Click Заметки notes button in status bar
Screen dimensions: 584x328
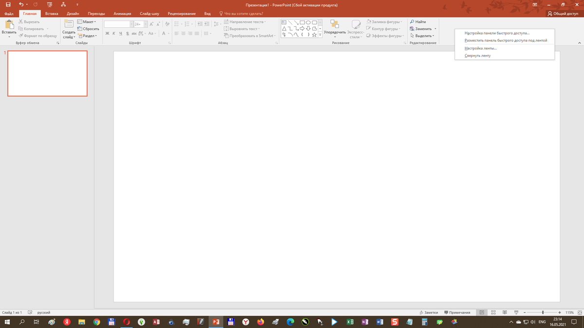pos(429,312)
